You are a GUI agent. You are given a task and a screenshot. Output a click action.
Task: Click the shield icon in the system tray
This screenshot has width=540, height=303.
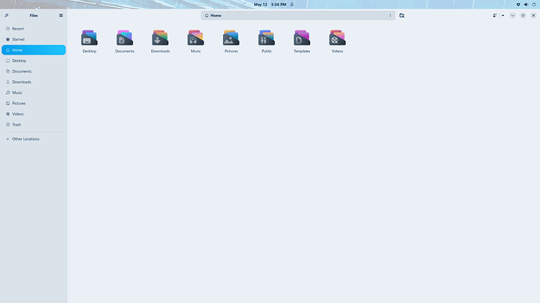click(x=518, y=5)
